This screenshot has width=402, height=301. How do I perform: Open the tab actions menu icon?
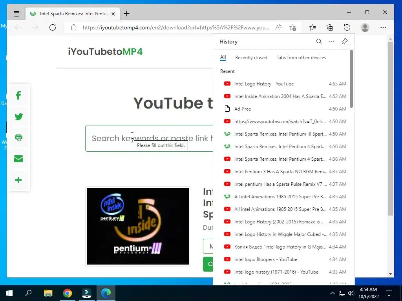click(16, 14)
